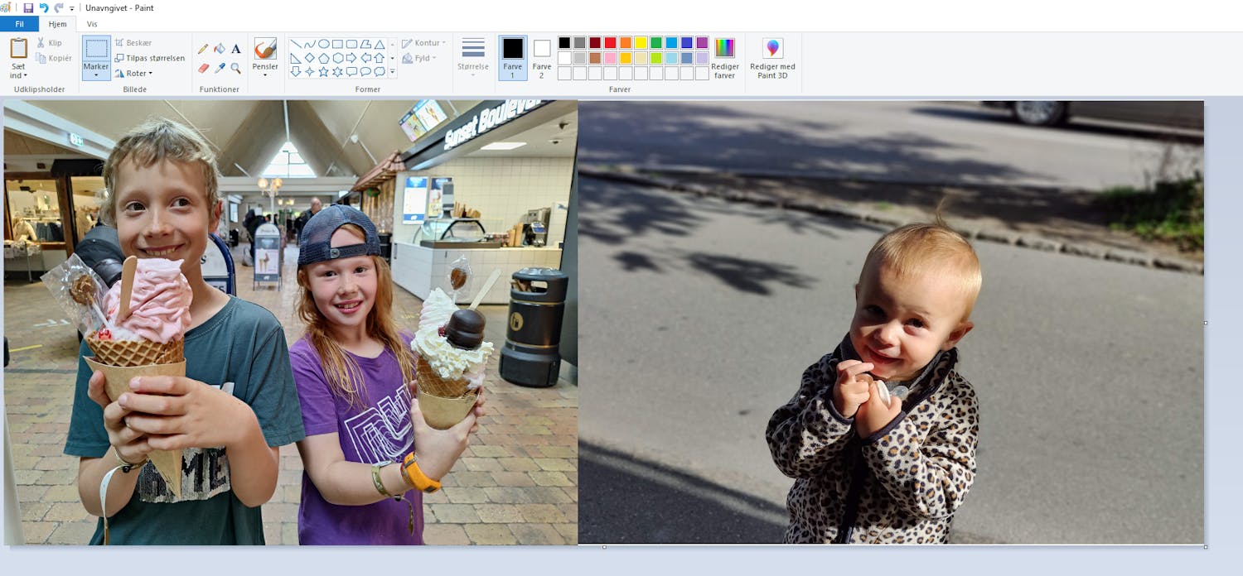Select the Magnifier tool
The height and width of the screenshot is (576, 1243).
[235, 68]
